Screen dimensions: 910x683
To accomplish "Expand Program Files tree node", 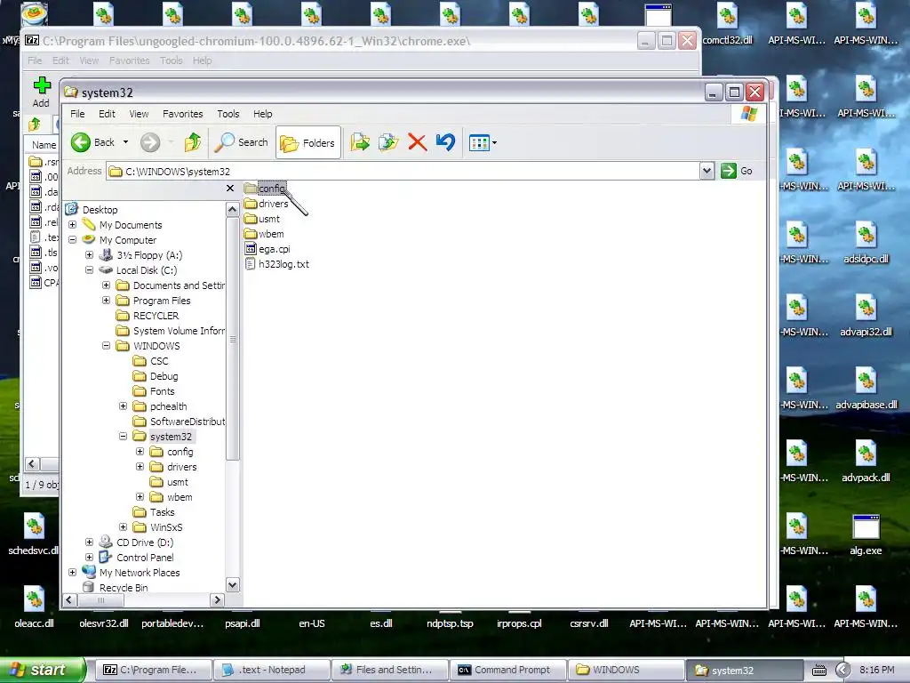I will coord(107,301).
